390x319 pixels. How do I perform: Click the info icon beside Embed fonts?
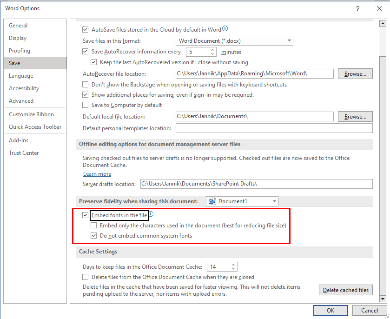point(151,214)
